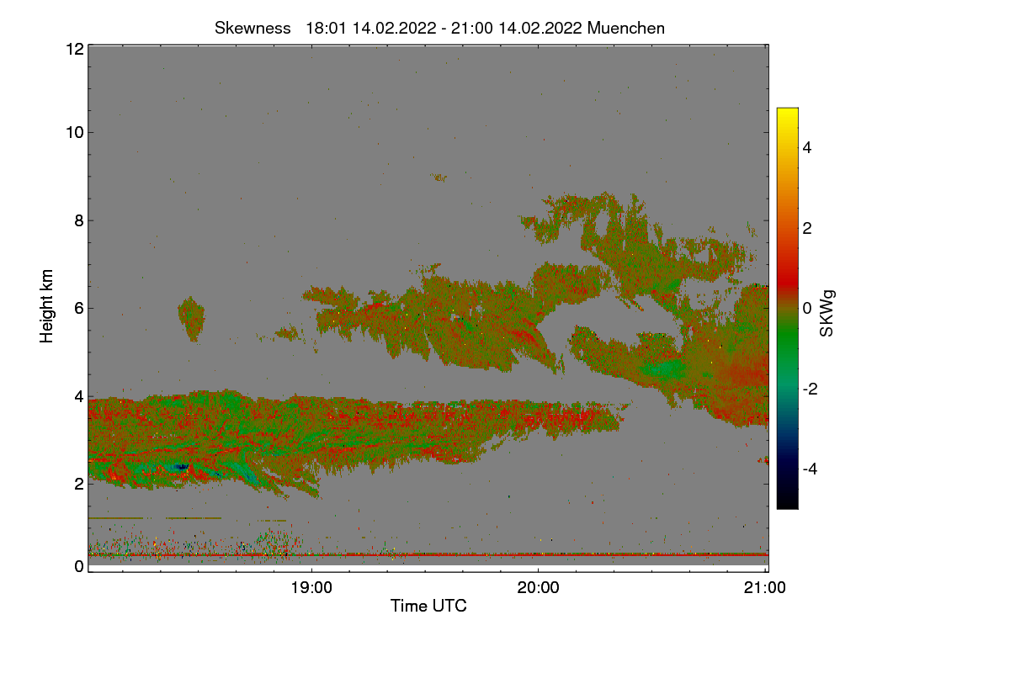Click the "20:00" time tick label
This screenshot has width=1010, height=673.
point(539,588)
